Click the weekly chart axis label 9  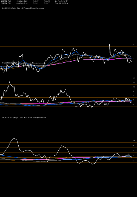[x=133, y=91]
